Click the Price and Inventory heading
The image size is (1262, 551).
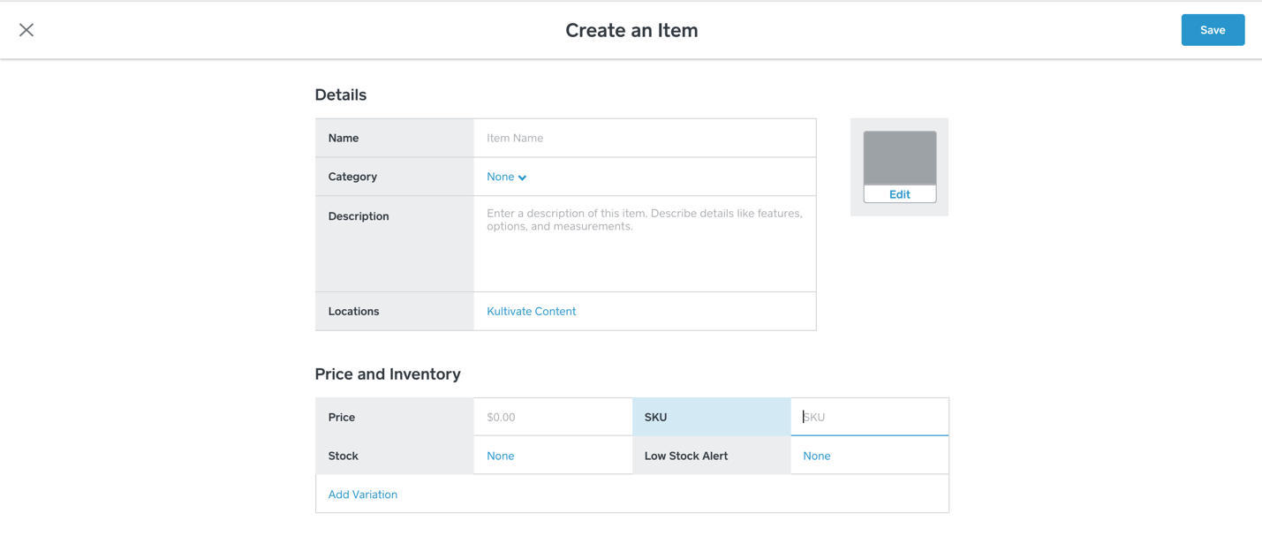[x=388, y=374]
